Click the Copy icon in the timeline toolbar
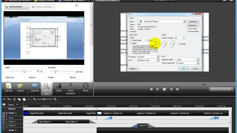 pyautogui.click(x=19, y=99)
